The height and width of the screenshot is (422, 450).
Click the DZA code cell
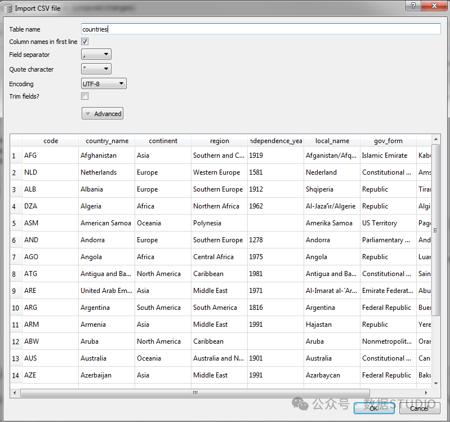[x=50, y=206]
